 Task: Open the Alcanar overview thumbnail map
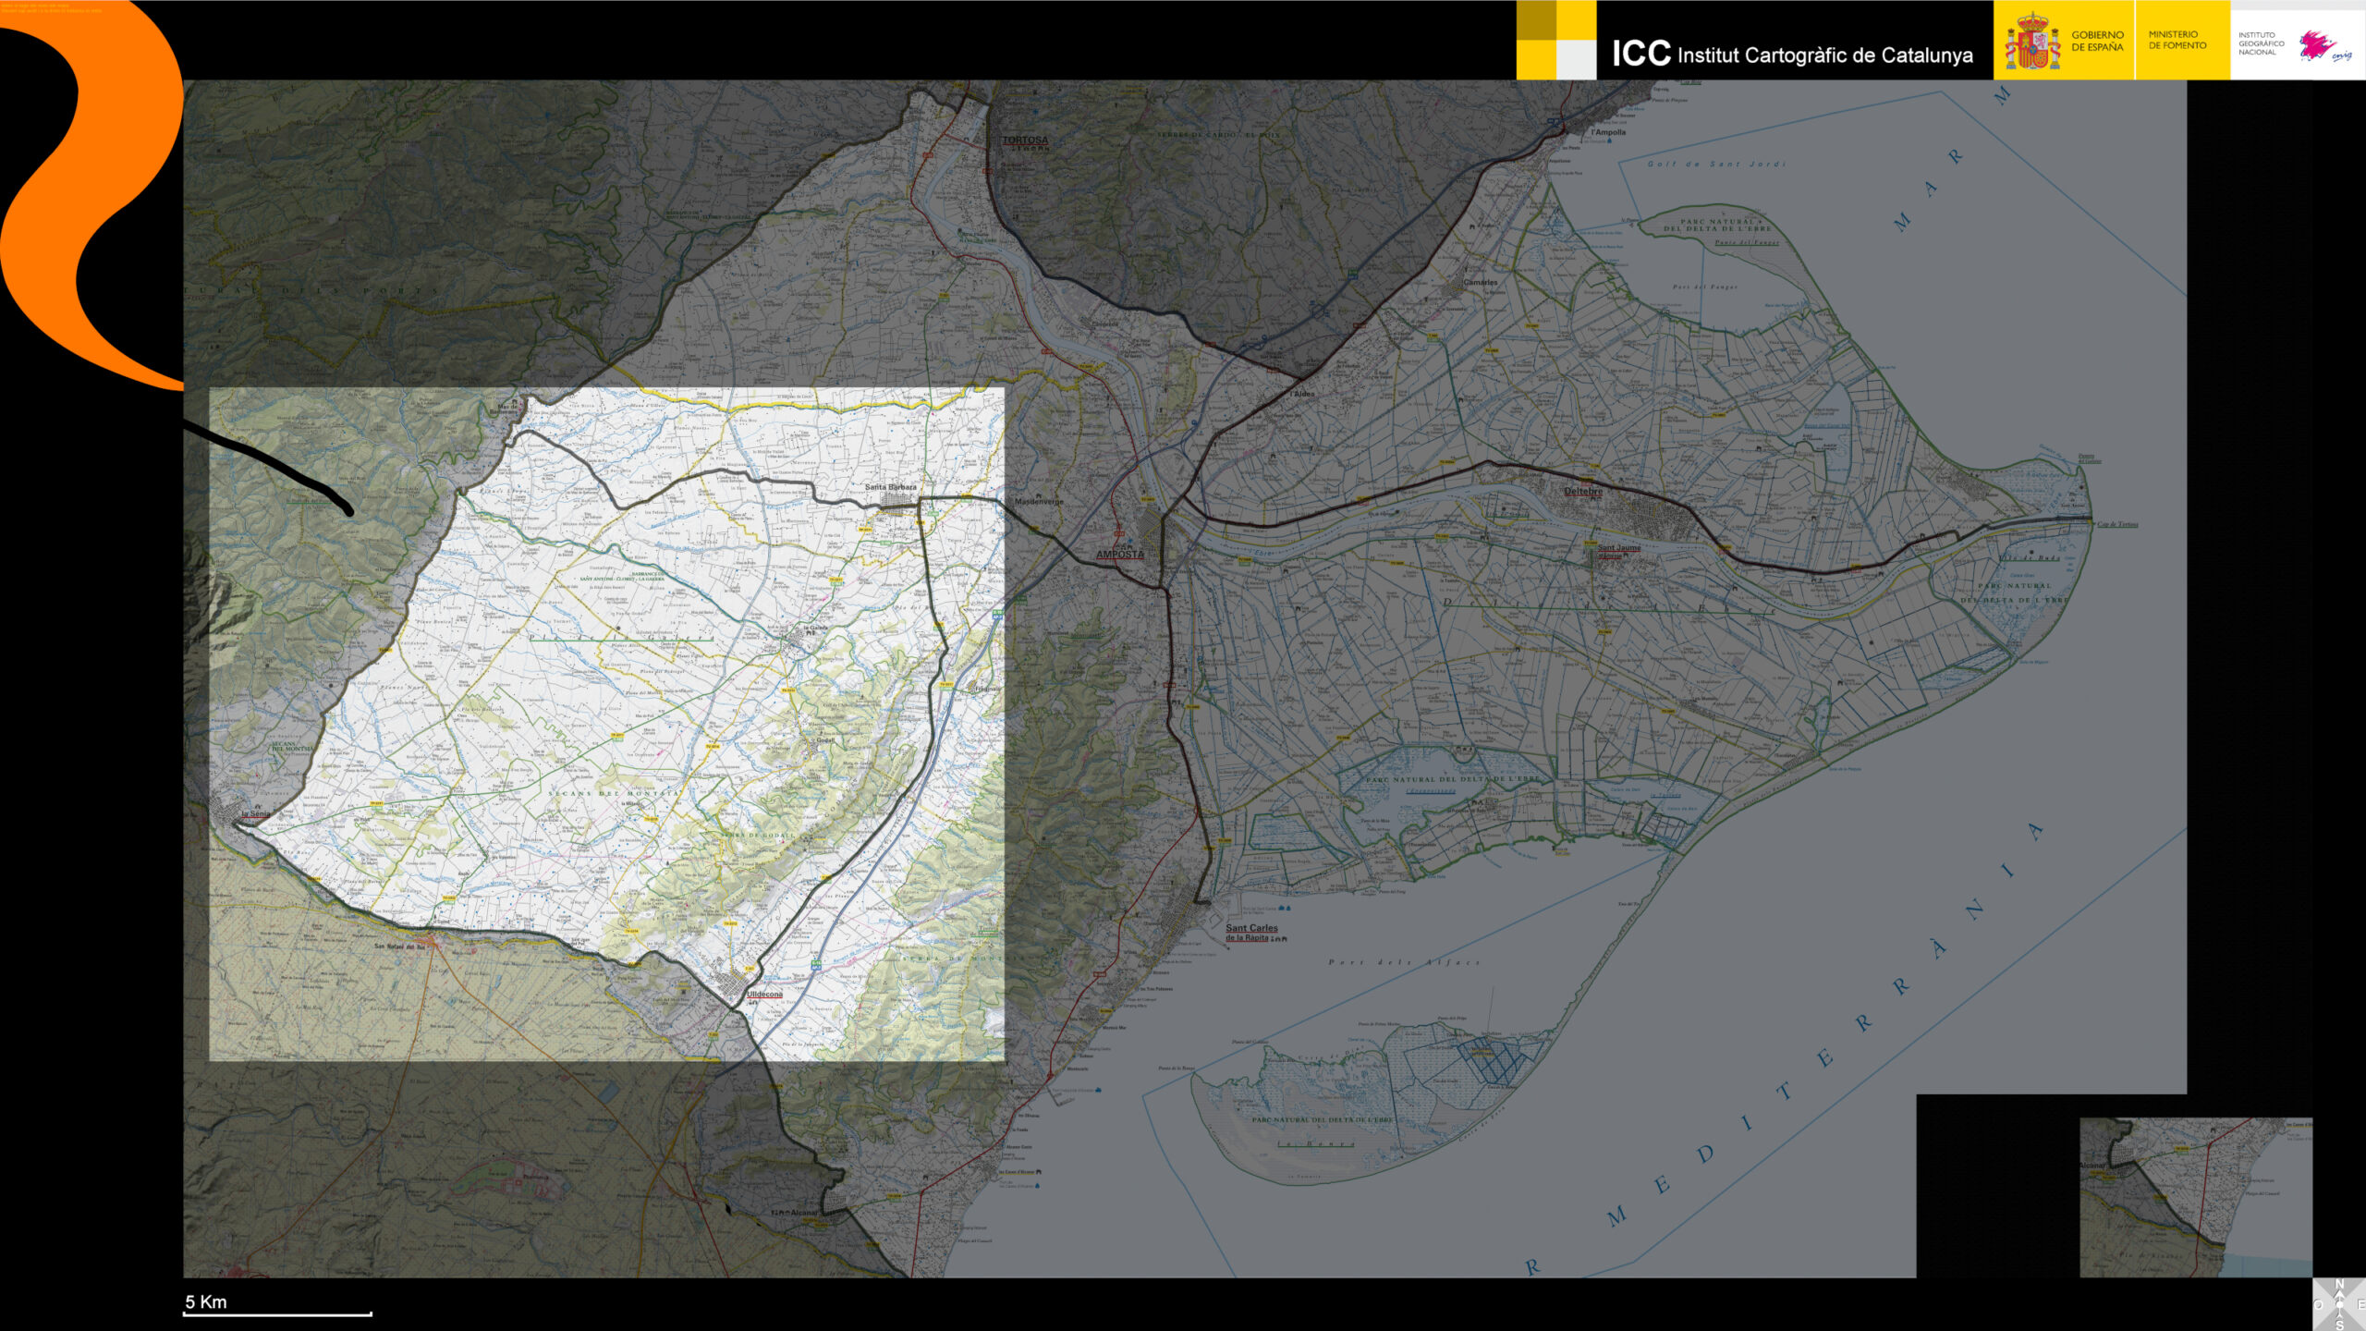2195,1197
